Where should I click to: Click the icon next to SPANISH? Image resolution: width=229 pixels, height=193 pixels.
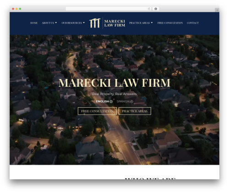point(132,102)
